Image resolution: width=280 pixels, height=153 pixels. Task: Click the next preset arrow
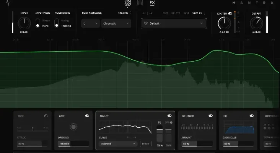pyautogui.click(x=150, y=13)
